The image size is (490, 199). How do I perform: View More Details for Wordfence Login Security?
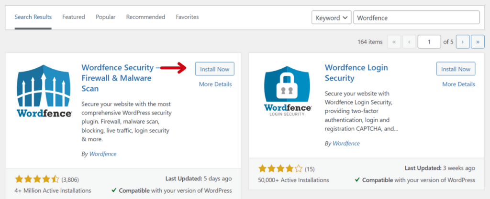[459, 84]
